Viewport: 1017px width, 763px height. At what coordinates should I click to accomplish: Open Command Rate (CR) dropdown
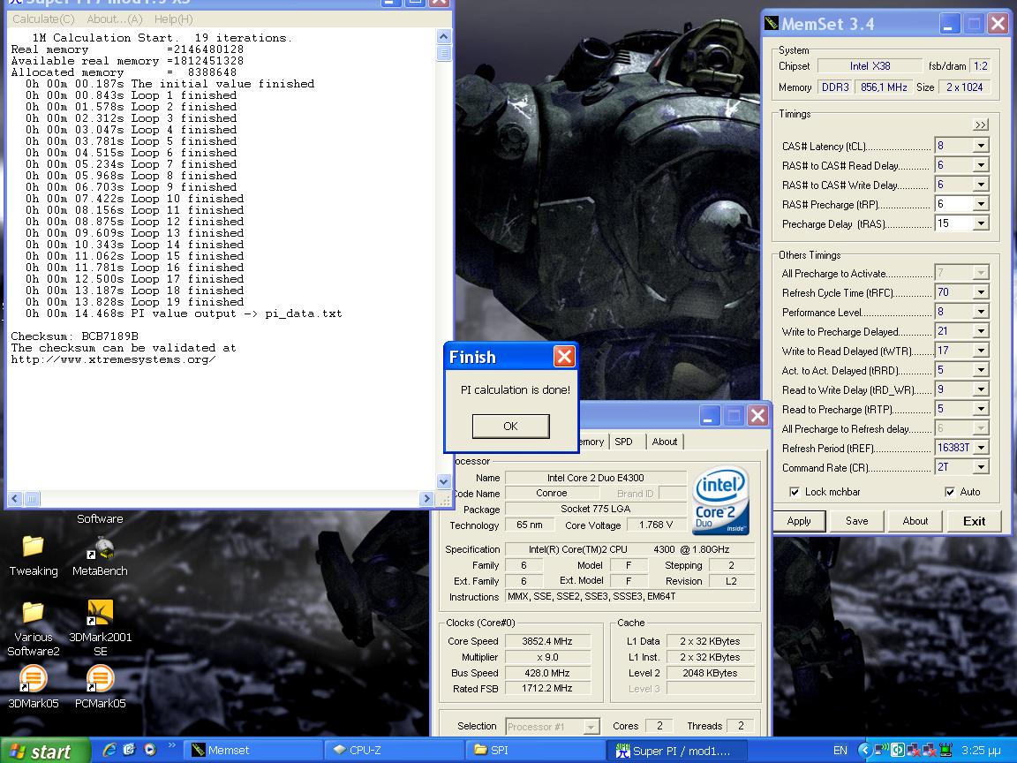click(980, 468)
